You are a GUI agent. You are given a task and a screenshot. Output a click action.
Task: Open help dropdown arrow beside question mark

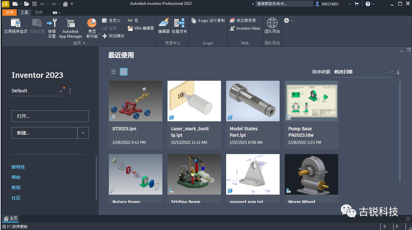tap(374, 4)
